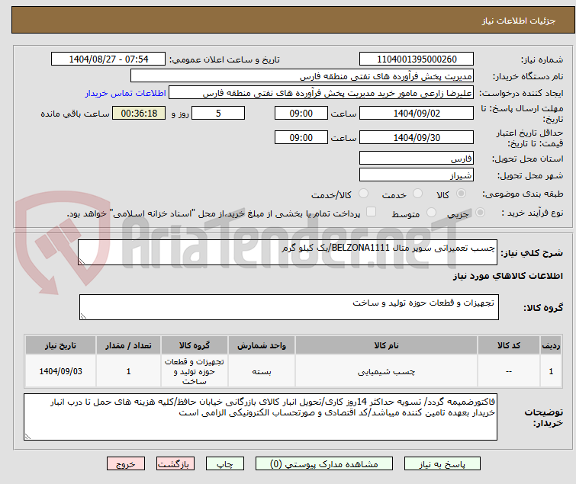
Task: Click the price validity date 1404/09/30
Action: click(x=417, y=138)
